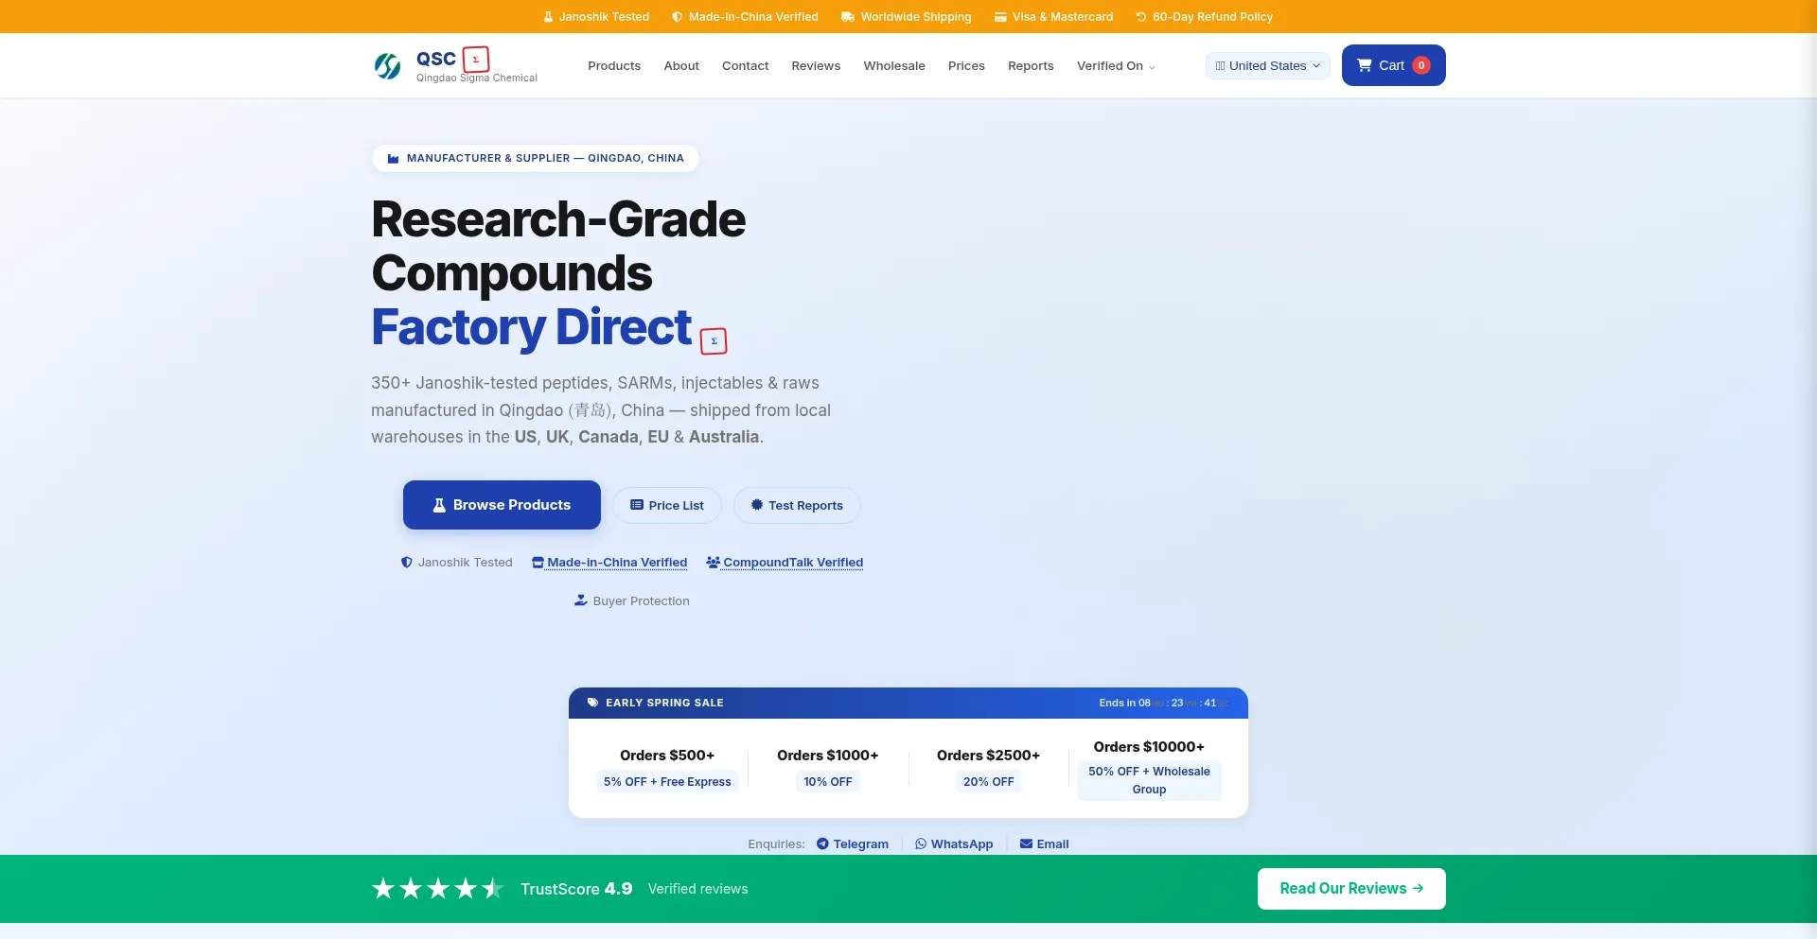
Task: Click the Telegram icon in Enquiries
Action: pyautogui.click(x=822, y=844)
